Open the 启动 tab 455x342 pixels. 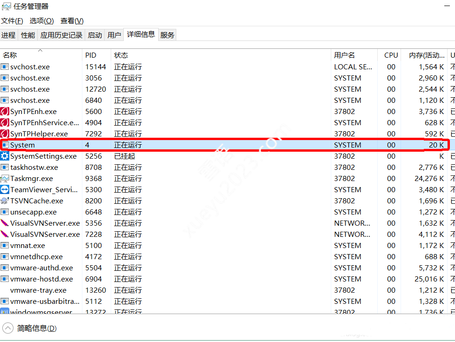coord(95,35)
